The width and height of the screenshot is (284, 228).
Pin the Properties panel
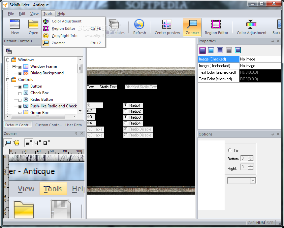point(272,41)
